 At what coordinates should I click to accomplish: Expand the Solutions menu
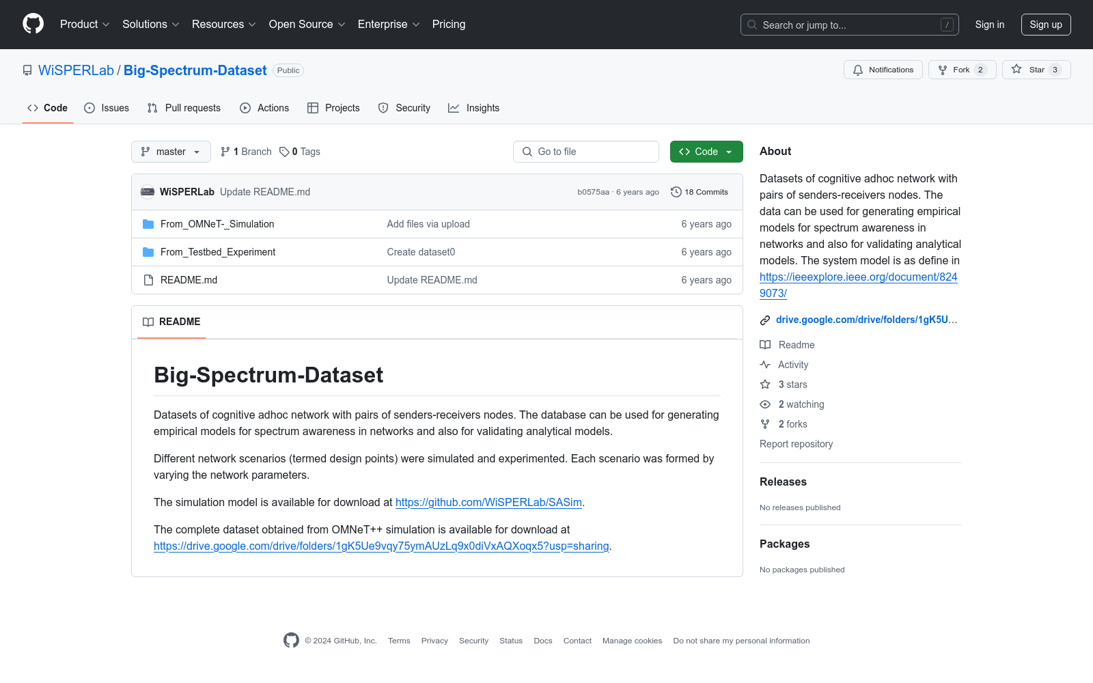[x=151, y=25]
